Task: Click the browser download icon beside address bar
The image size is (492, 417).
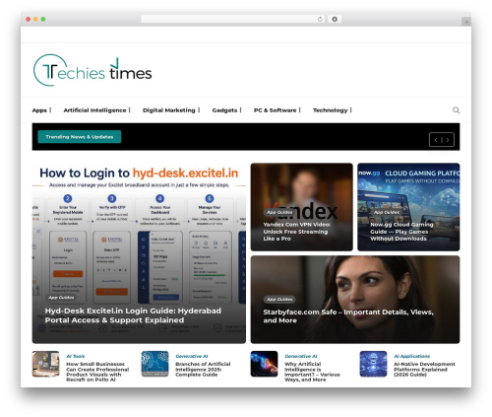Action: (x=335, y=20)
